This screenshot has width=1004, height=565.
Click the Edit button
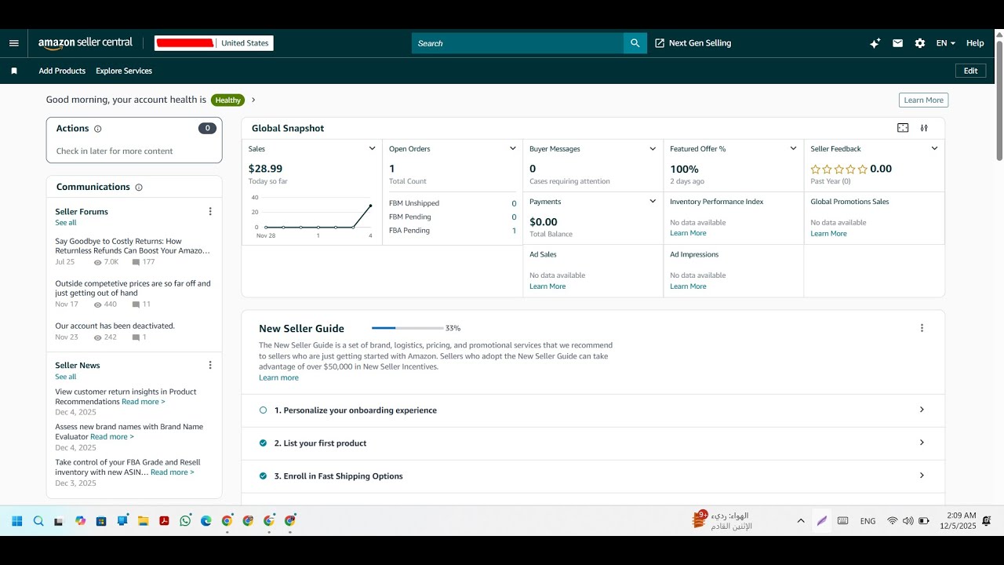(x=970, y=71)
